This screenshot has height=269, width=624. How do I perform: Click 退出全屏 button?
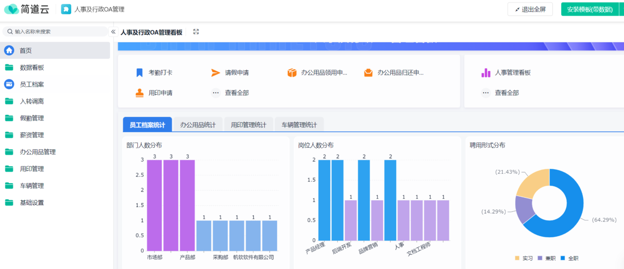click(530, 9)
